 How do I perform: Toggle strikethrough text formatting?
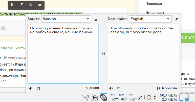tap(31, 5)
